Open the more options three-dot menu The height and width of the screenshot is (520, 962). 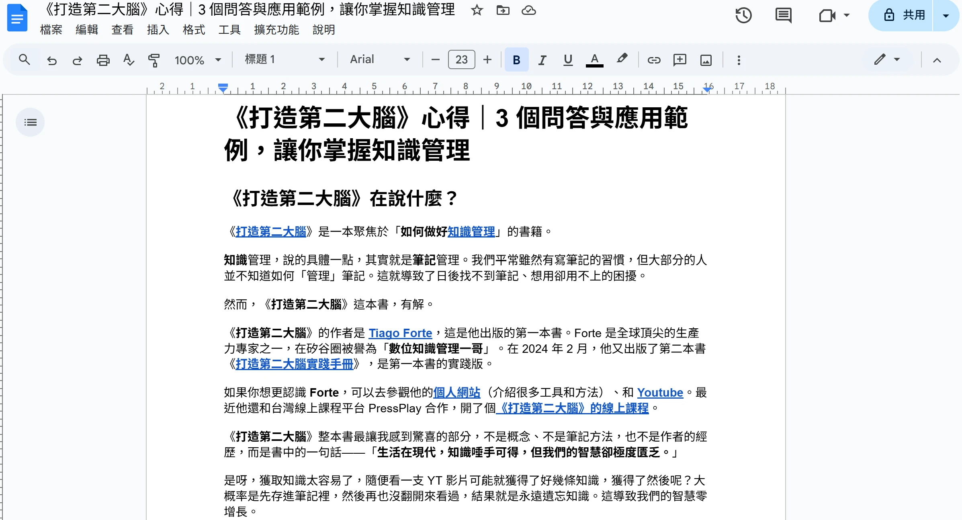(x=739, y=60)
